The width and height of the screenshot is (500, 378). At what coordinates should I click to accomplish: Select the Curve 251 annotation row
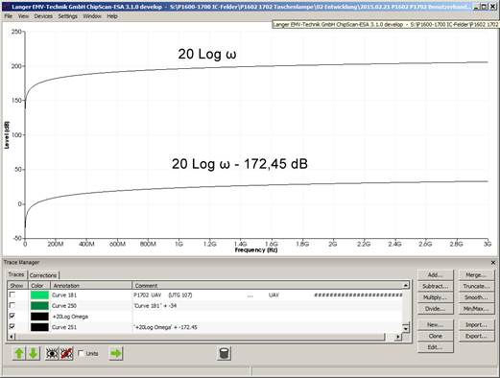[204, 327]
